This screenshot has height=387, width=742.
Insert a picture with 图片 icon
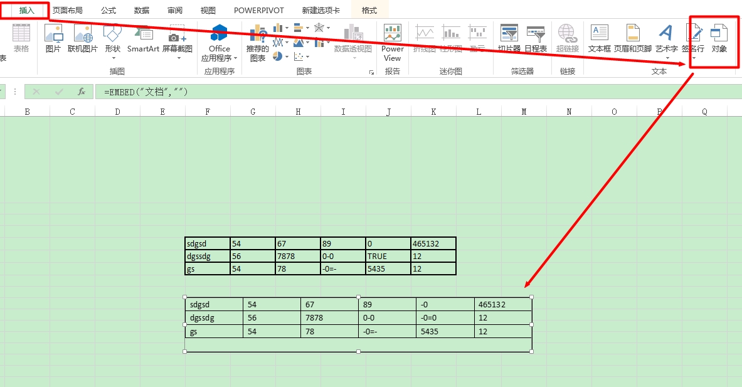(x=53, y=39)
